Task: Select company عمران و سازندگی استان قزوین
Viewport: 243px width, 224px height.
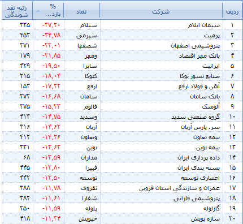Action: click(x=180, y=188)
